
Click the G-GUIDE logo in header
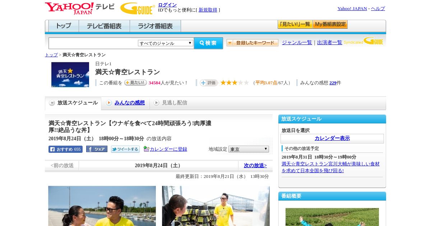(138, 9)
